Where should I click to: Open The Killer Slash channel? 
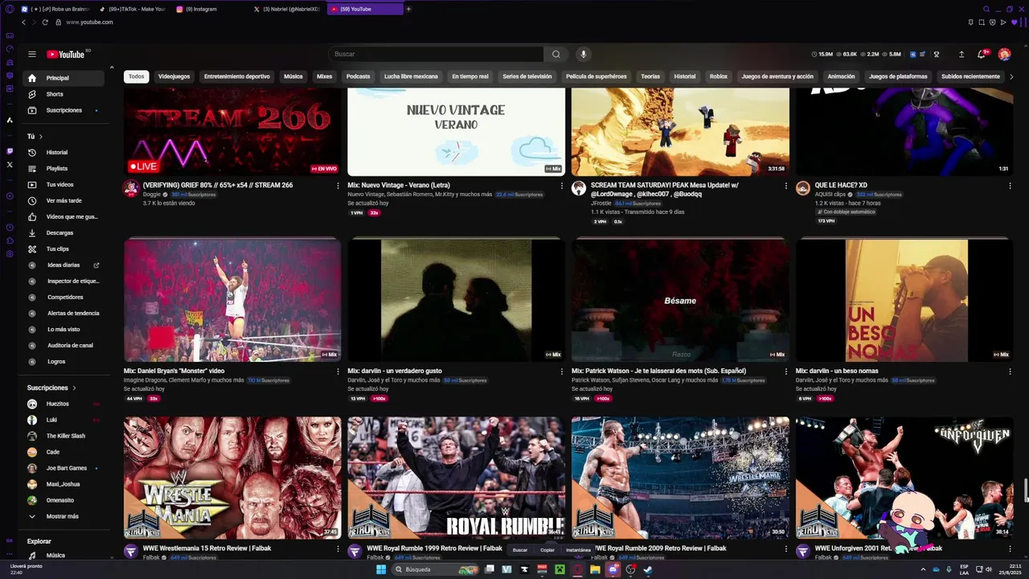point(64,436)
